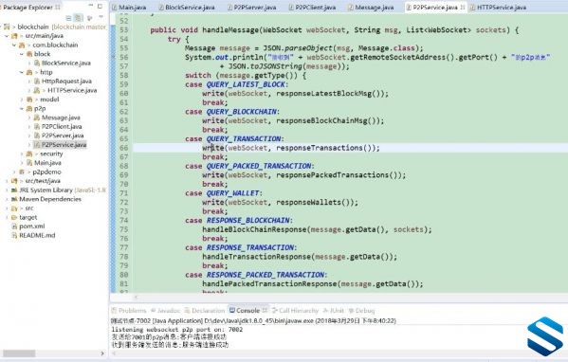
Task: Click the Maven Dependencies library icon
Action: coord(14,199)
